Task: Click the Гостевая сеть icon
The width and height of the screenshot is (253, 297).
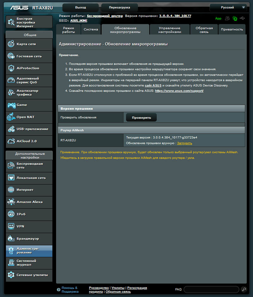Action: [11, 56]
